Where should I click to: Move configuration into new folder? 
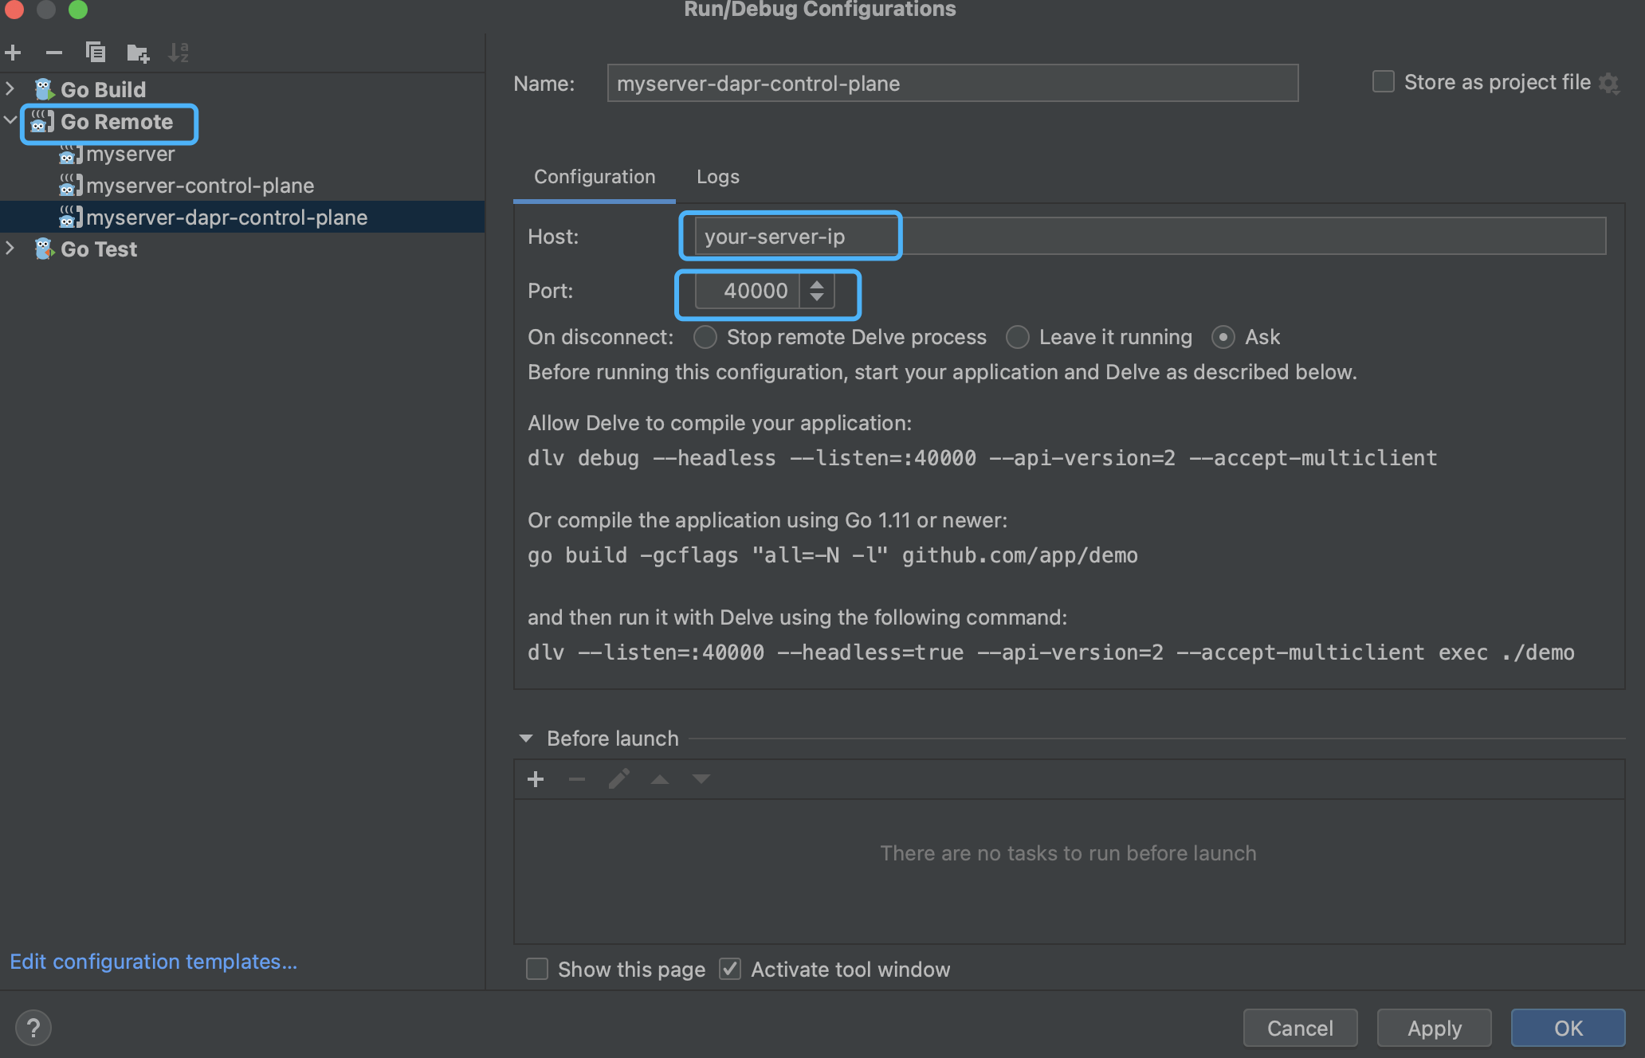coord(138,53)
